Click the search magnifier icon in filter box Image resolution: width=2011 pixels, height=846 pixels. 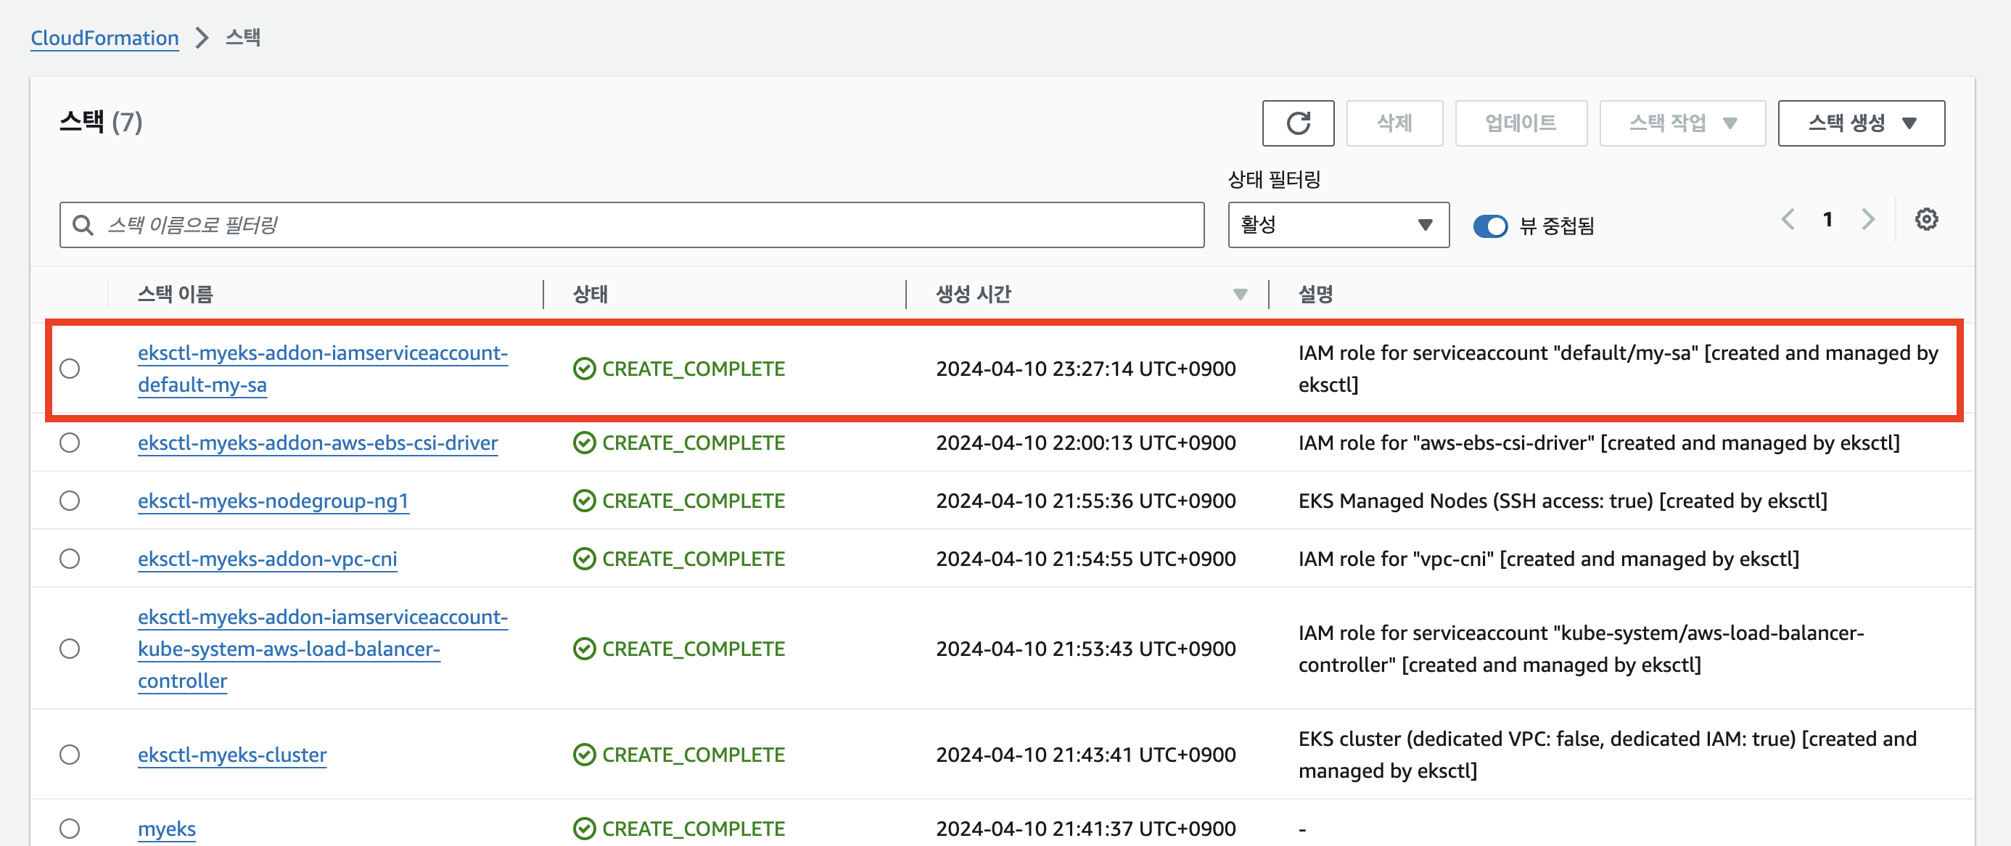[83, 226]
